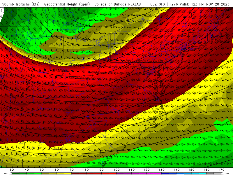This screenshot has width=233, height=175.
Task: Click the legend value 40
Action: coord(27,170)
